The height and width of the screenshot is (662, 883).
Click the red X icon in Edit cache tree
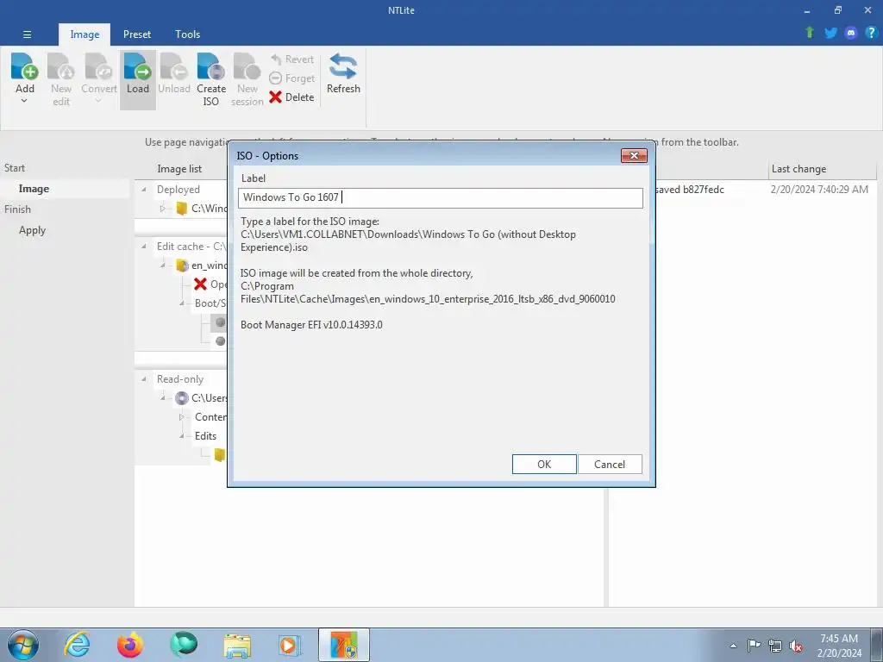click(200, 284)
